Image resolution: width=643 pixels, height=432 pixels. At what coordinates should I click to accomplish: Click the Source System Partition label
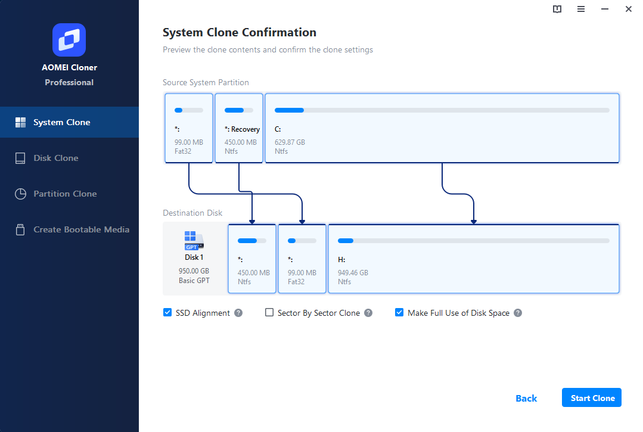206,82
